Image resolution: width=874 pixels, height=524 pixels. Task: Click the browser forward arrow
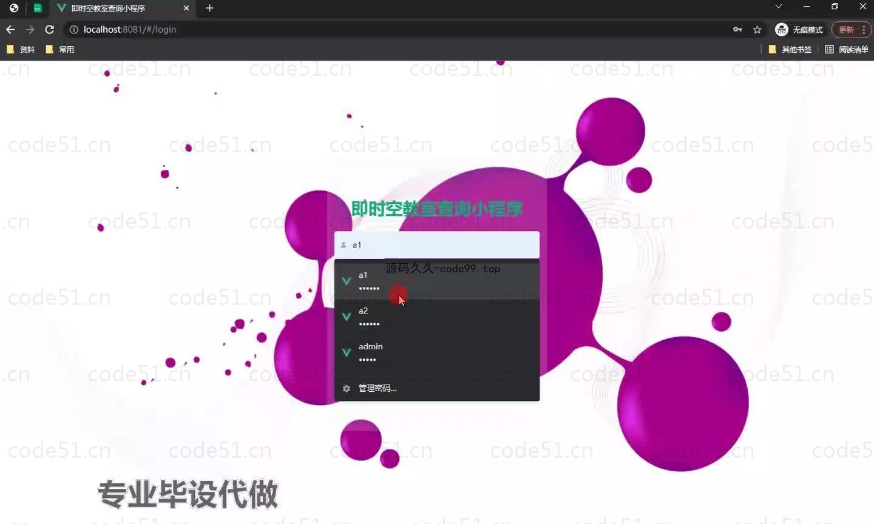click(30, 29)
